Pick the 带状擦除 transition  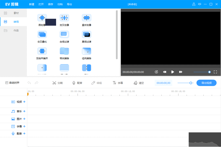[x=64, y=51]
